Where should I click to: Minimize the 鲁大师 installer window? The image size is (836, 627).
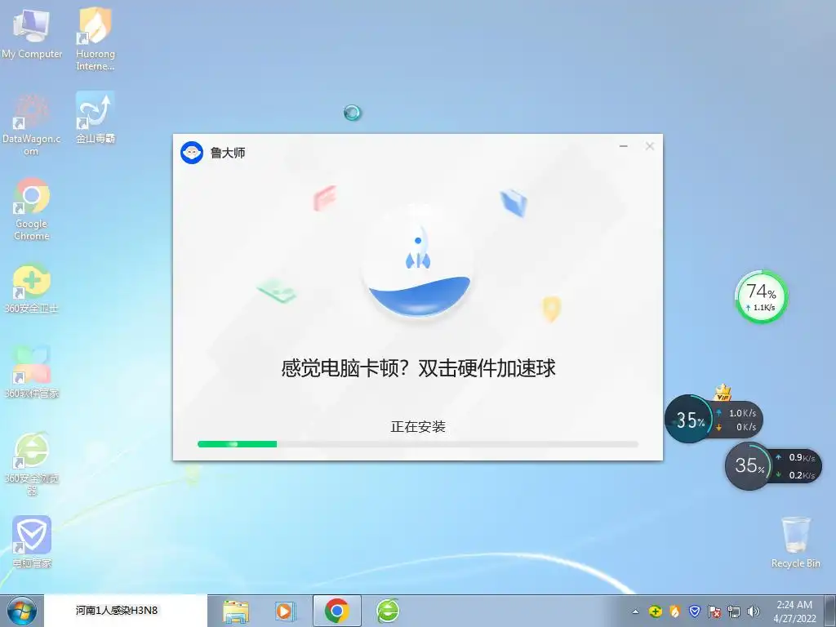623,146
